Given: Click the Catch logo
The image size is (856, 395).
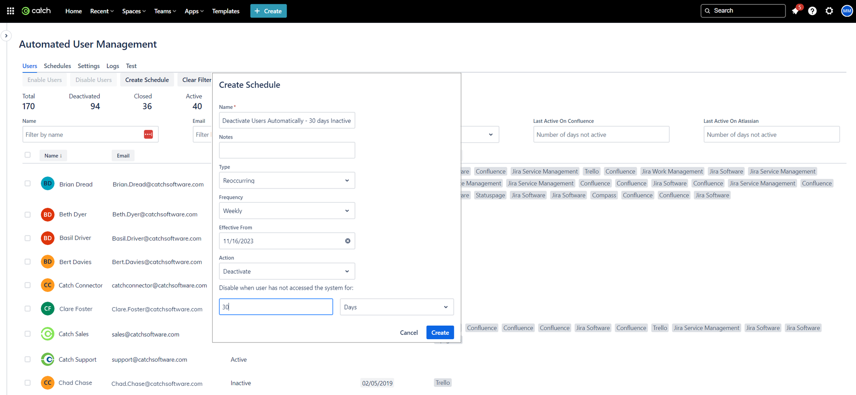Looking at the screenshot, I should (36, 11).
